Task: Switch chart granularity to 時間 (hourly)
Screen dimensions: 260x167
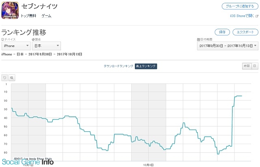Action: pyautogui.click(x=247, y=66)
